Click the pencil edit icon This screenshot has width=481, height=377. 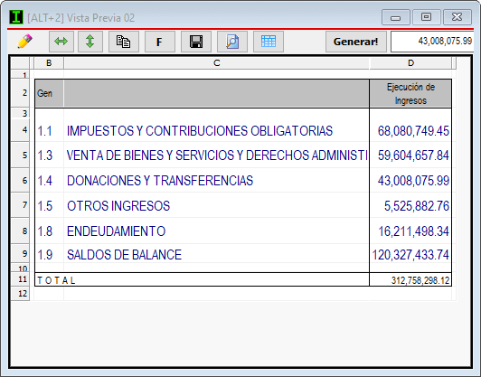[x=24, y=42]
